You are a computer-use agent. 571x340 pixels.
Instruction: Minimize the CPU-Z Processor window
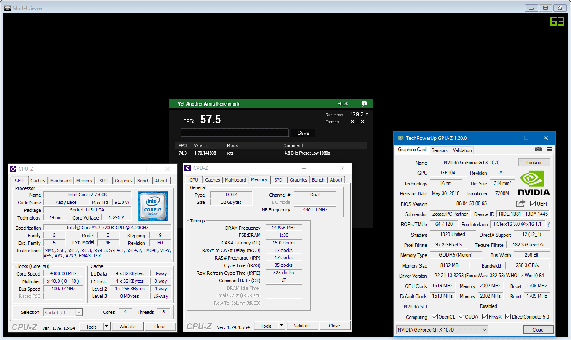pos(128,169)
